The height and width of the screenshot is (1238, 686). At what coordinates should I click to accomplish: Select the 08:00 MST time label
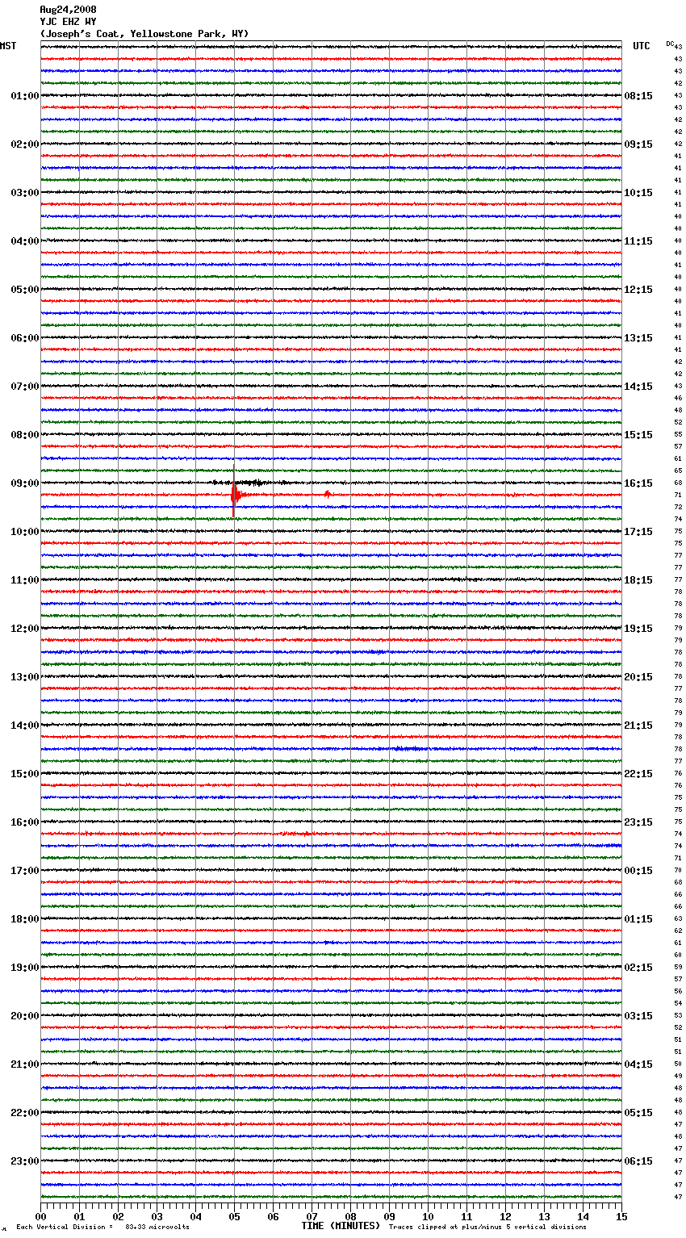point(24,435)
